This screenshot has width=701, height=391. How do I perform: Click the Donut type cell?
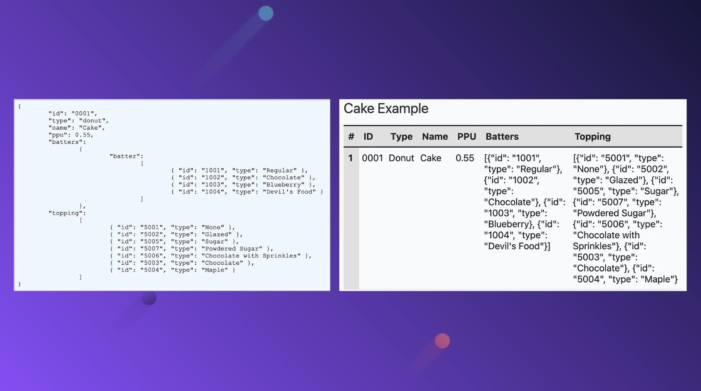(401, 158)
